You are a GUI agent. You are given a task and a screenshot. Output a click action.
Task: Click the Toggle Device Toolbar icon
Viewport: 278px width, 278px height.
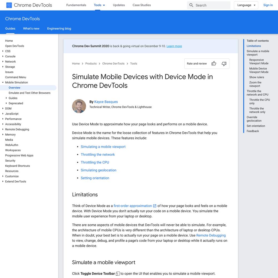pos(118,274)
